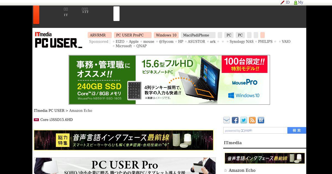Open the MousePro 15.6 notebook banner ad

[169, 80]
